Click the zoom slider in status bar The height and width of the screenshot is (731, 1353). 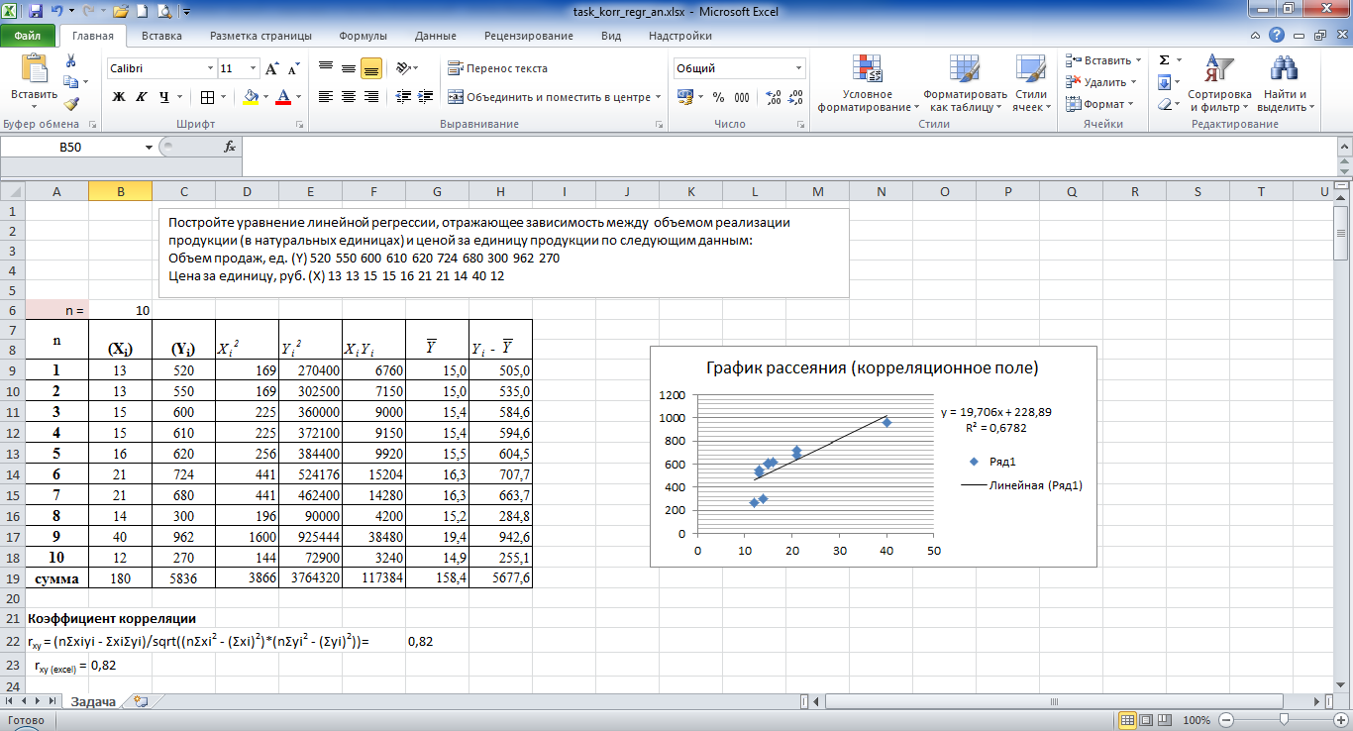[x=1285, y=720]
